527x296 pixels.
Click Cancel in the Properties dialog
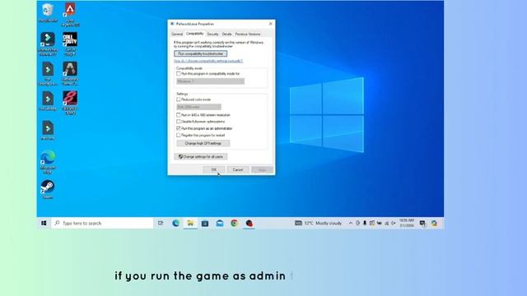pyautogui.click(x=238, y=170)
